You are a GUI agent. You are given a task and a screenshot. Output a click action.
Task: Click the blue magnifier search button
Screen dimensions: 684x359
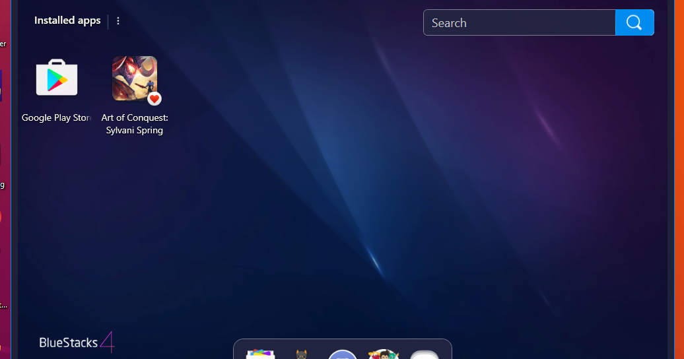634,22
